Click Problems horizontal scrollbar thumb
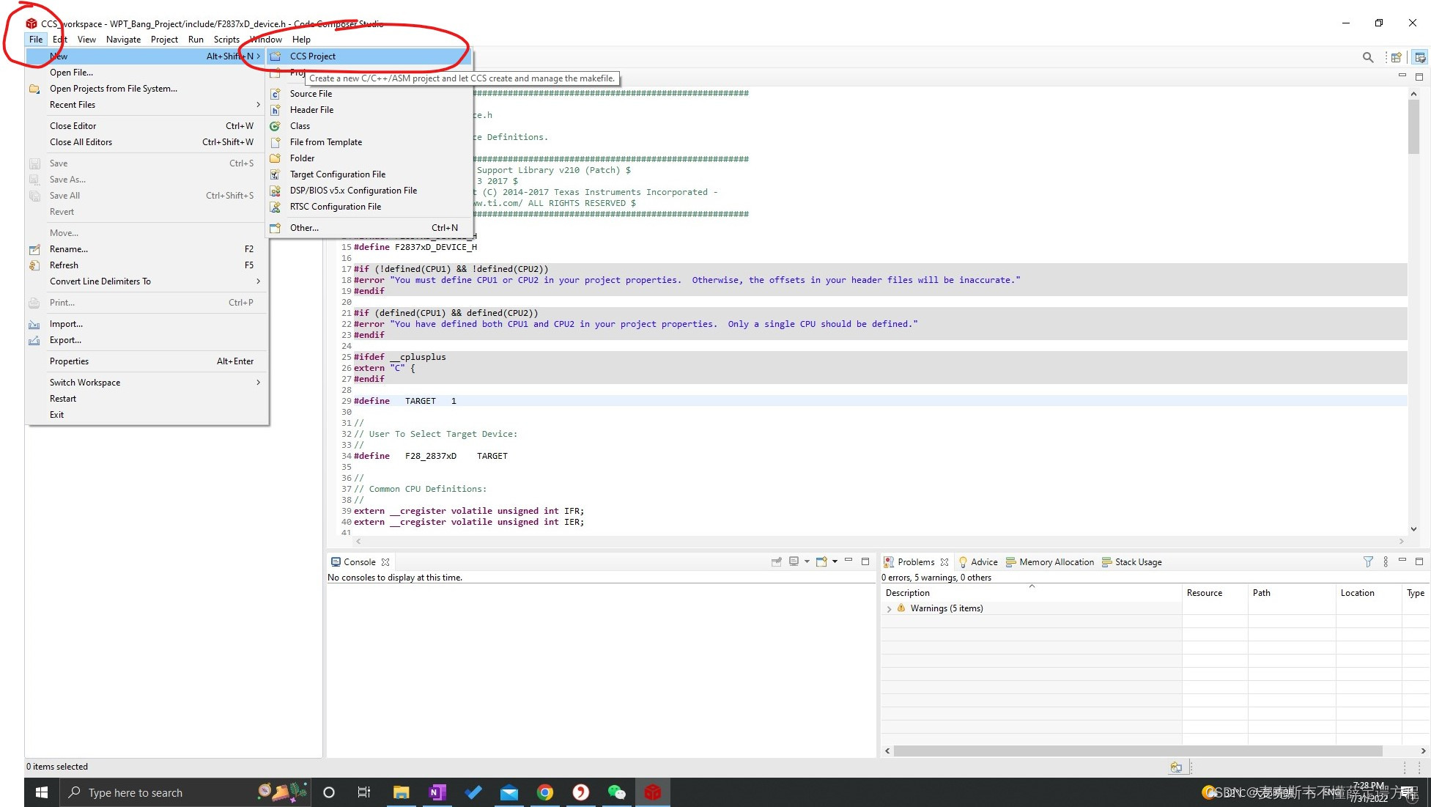Viewport: 1431px width, 807px height. [1138, 751]
